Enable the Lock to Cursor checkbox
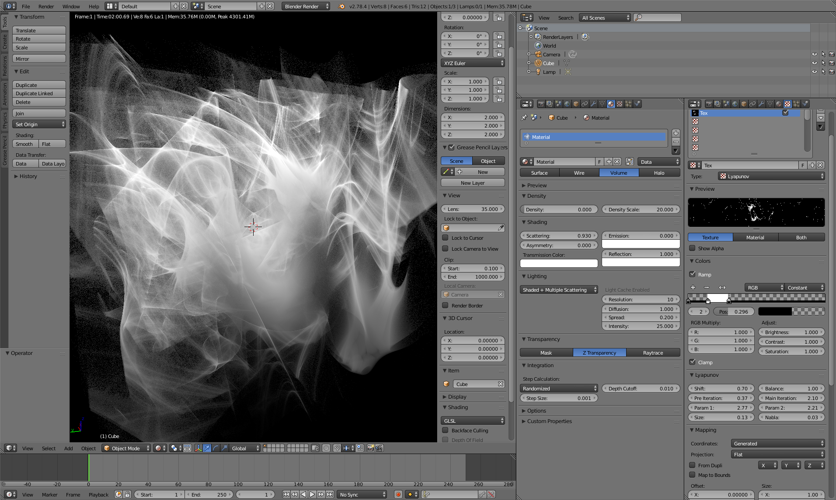 coord(445,238)
